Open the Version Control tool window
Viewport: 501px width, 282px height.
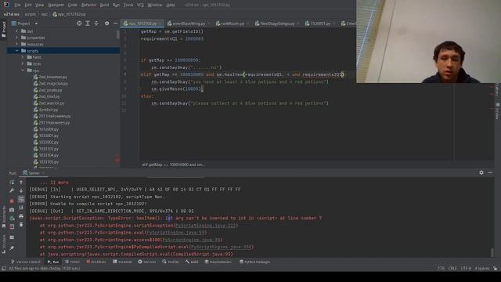pyautogui.click(x=26, y=262)
